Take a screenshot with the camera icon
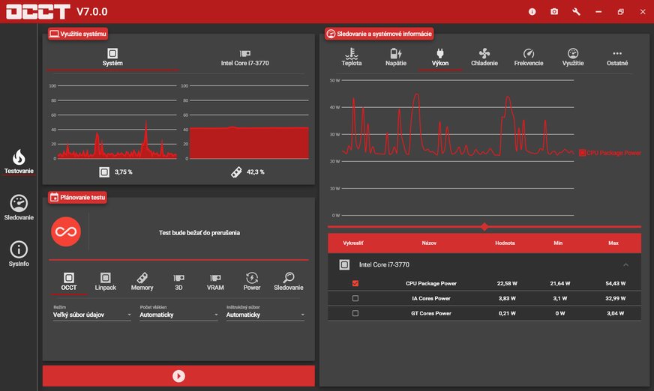Viewport: 654px width, 391px height. (554, 12)
